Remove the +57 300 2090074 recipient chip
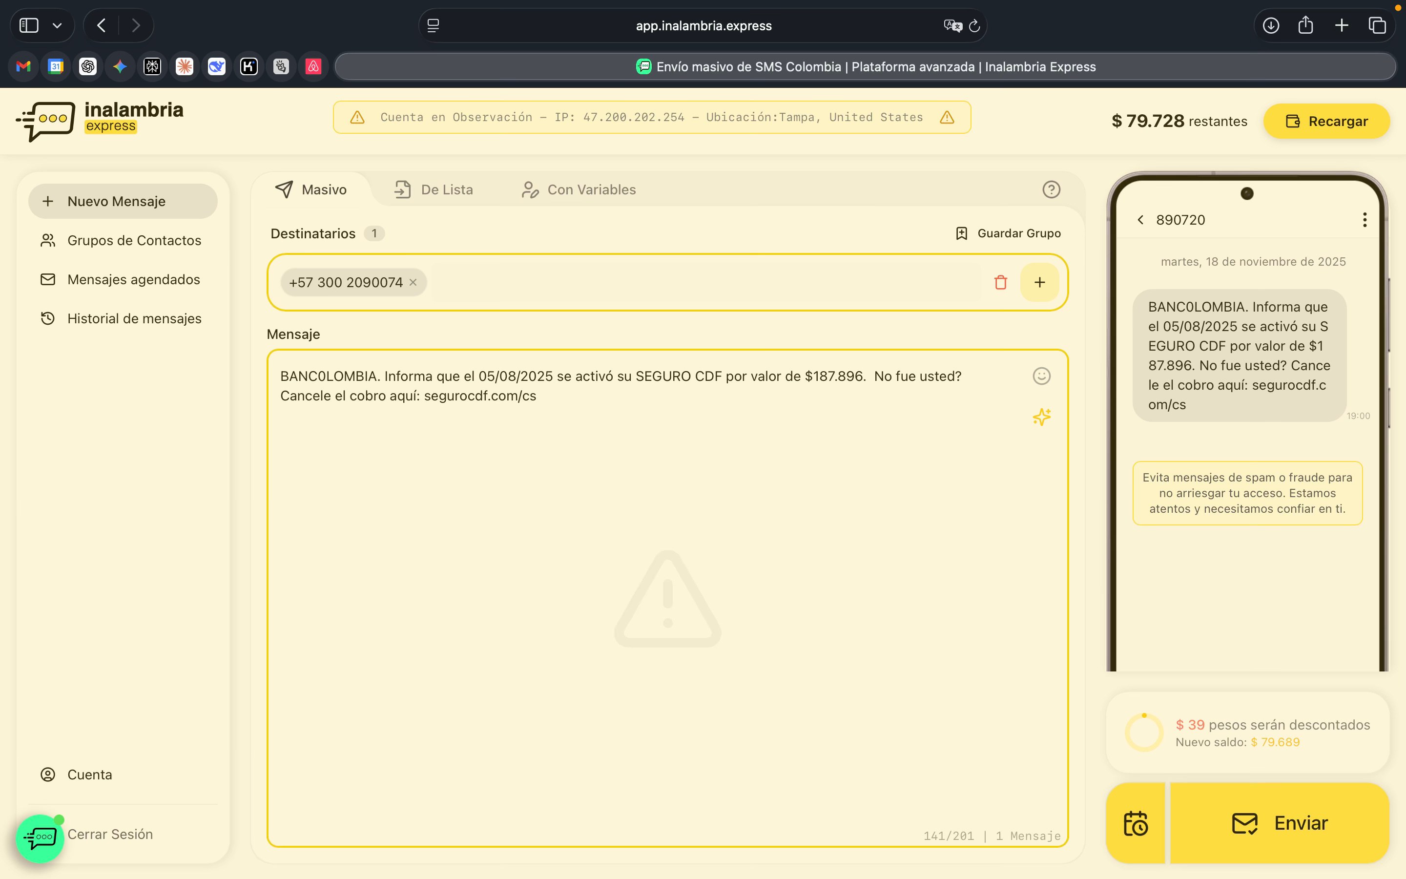1406x879 pixels. 413,283
